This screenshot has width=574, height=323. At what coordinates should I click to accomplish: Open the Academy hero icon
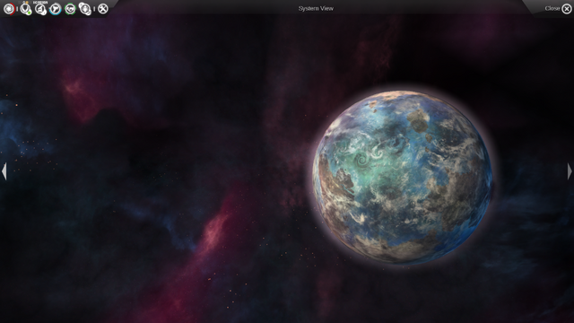(84, 9)
